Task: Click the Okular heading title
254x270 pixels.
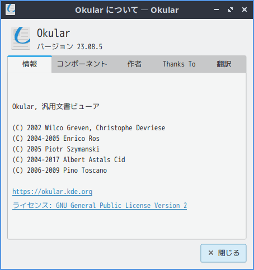Action: (x=53, y=33)
